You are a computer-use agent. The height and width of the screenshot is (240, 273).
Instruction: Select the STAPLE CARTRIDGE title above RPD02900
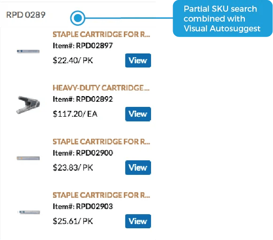[101, 142]
